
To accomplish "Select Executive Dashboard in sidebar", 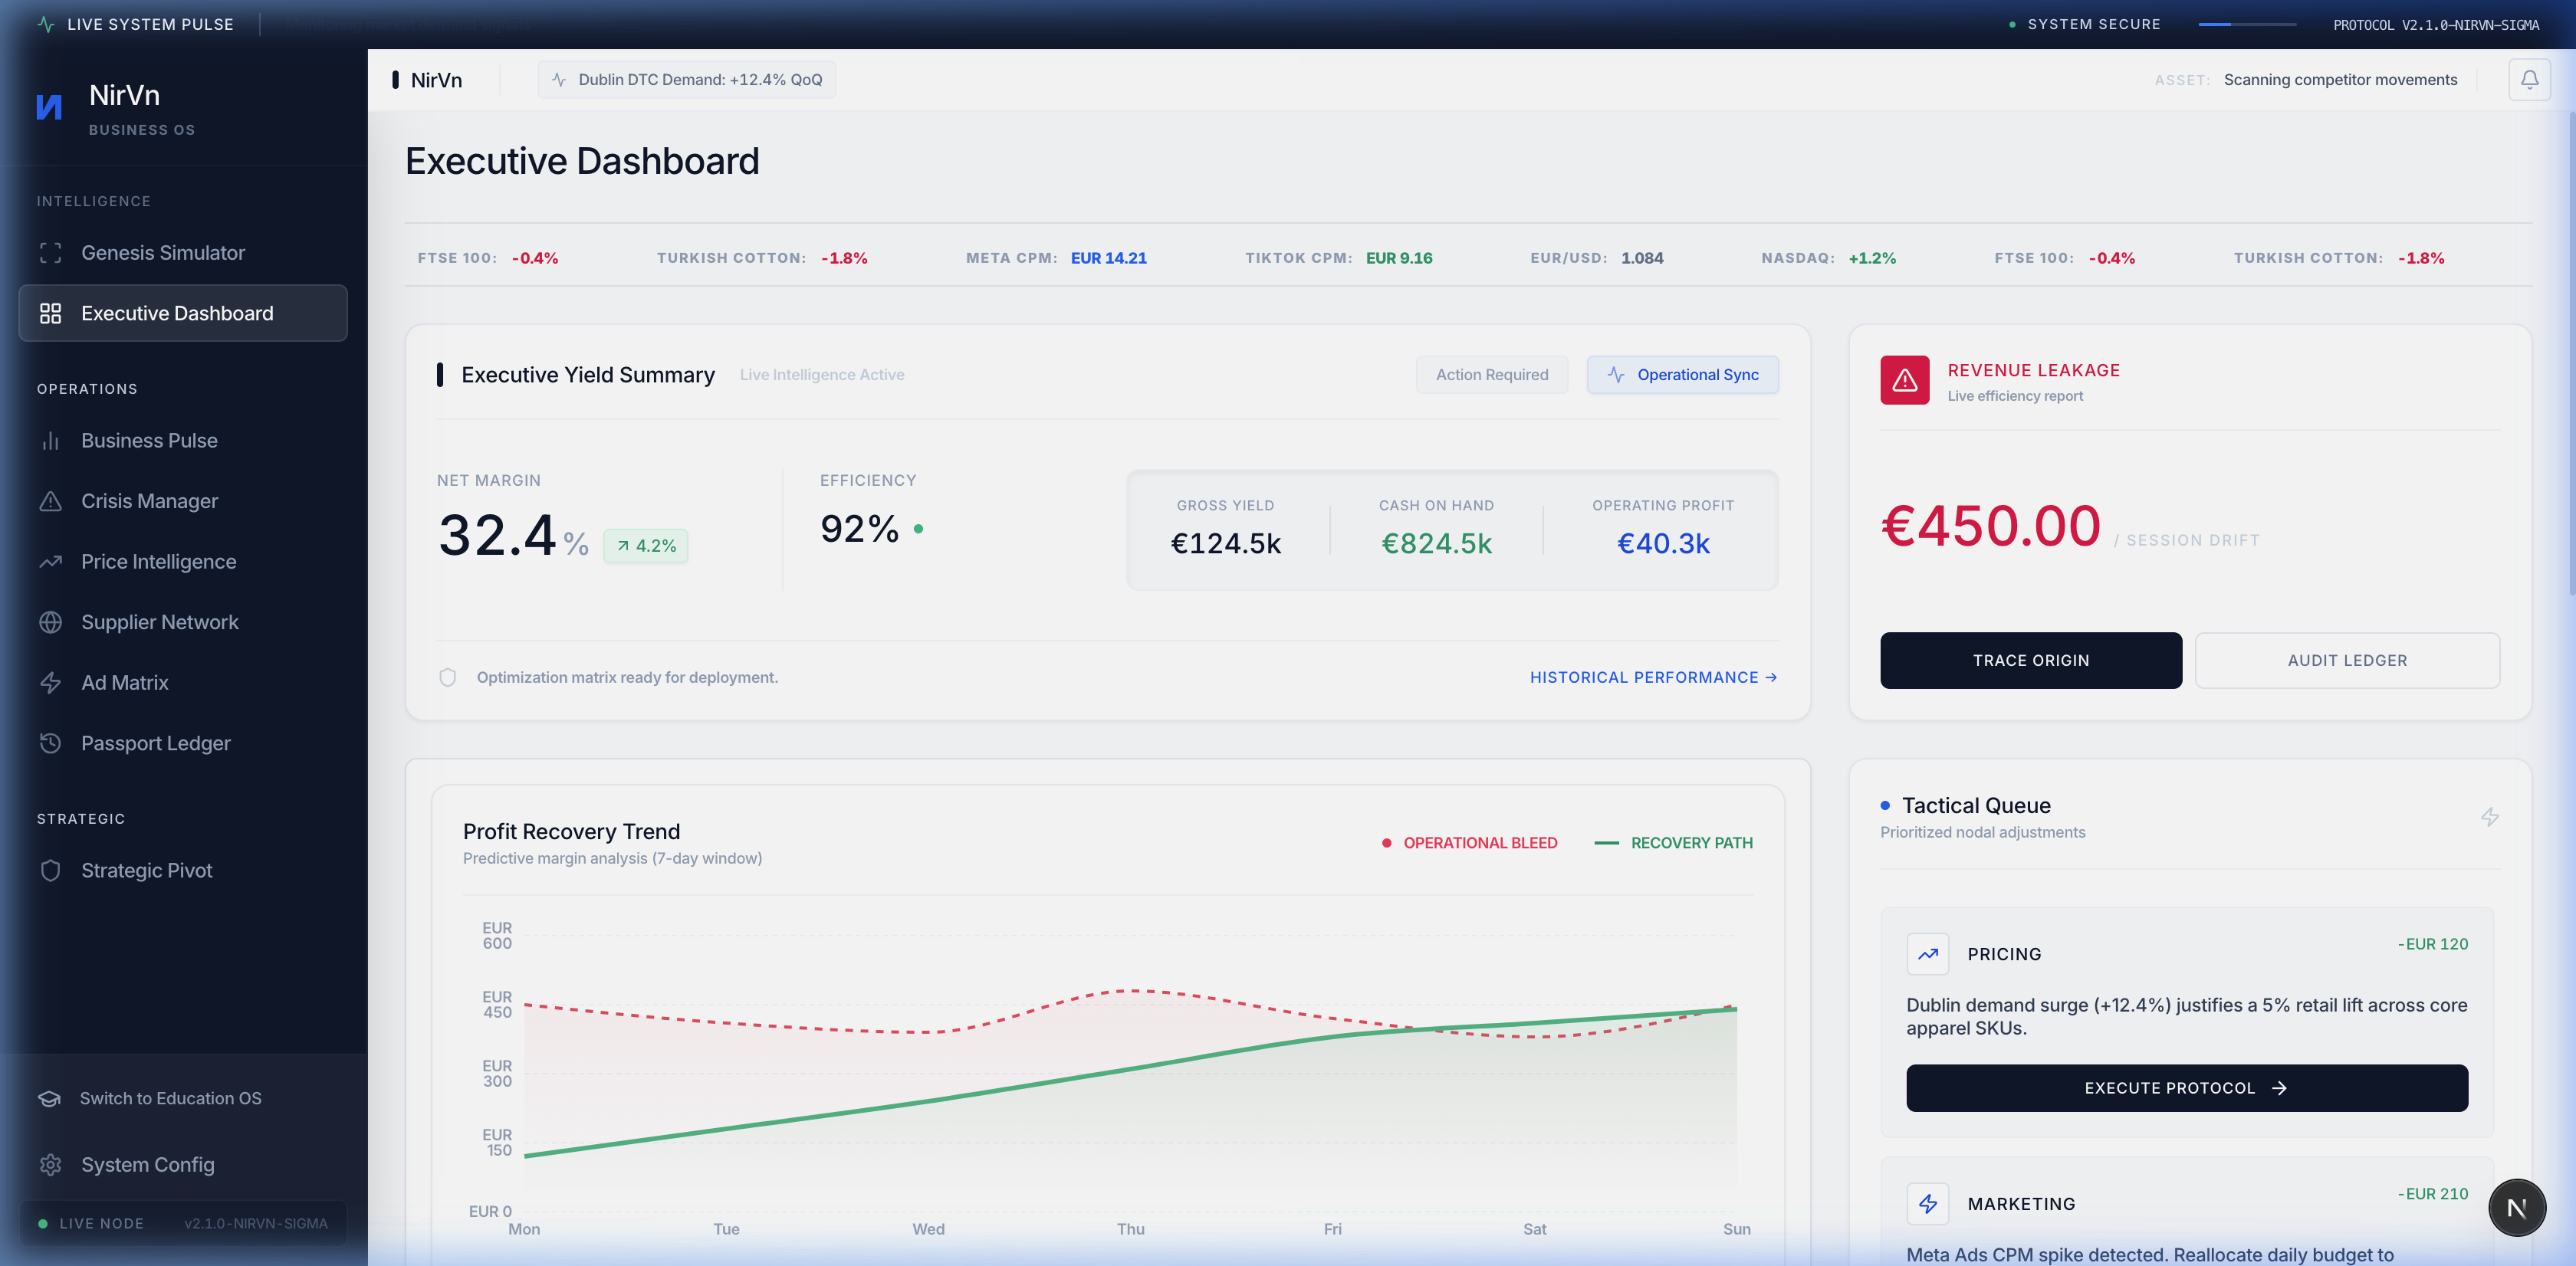I will [183, 313].
